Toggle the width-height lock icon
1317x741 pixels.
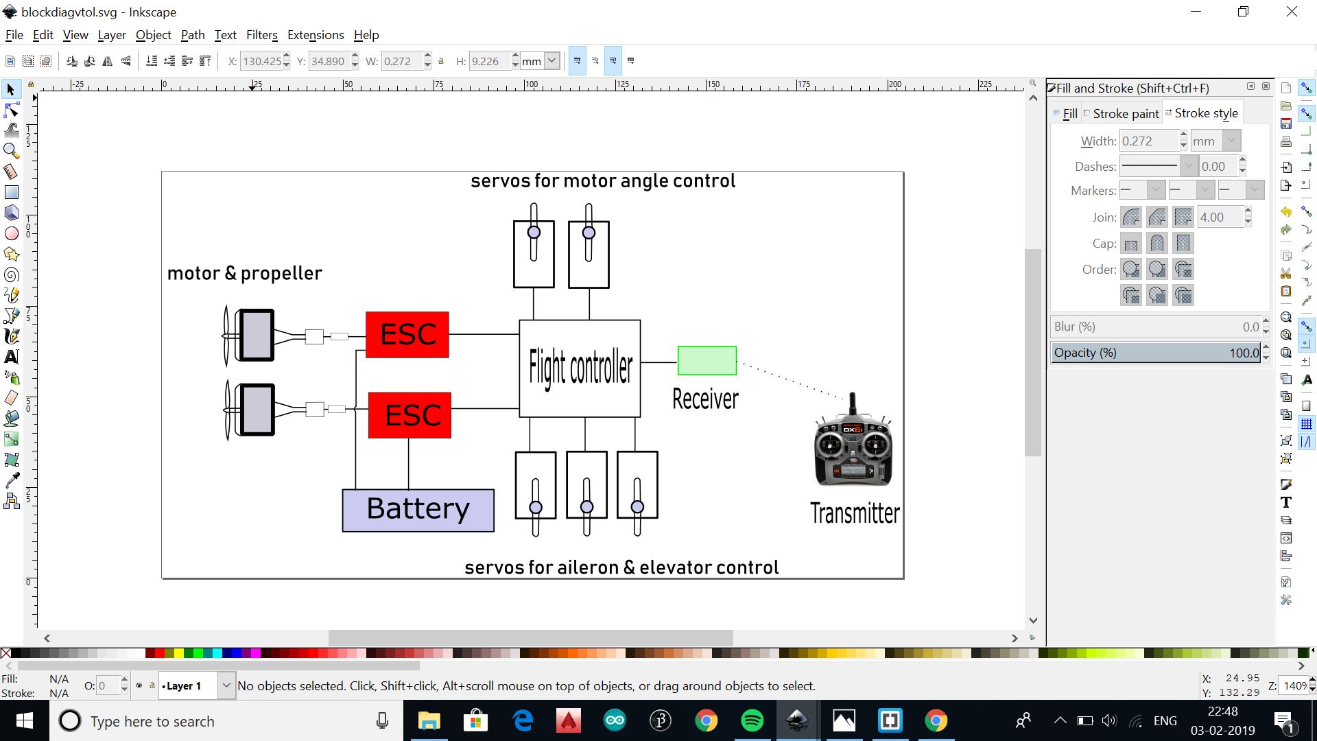pyautogui.click(x=441, y=61)
